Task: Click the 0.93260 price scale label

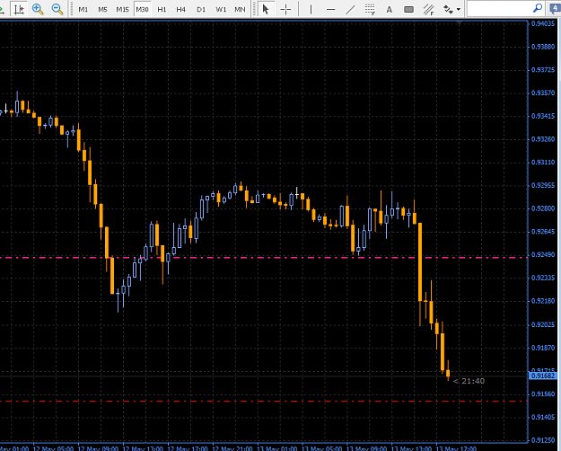Action: tap(543, 139)
